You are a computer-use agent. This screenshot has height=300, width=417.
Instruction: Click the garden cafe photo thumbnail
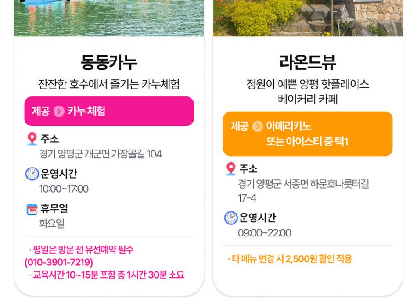[x=307, y=18]
